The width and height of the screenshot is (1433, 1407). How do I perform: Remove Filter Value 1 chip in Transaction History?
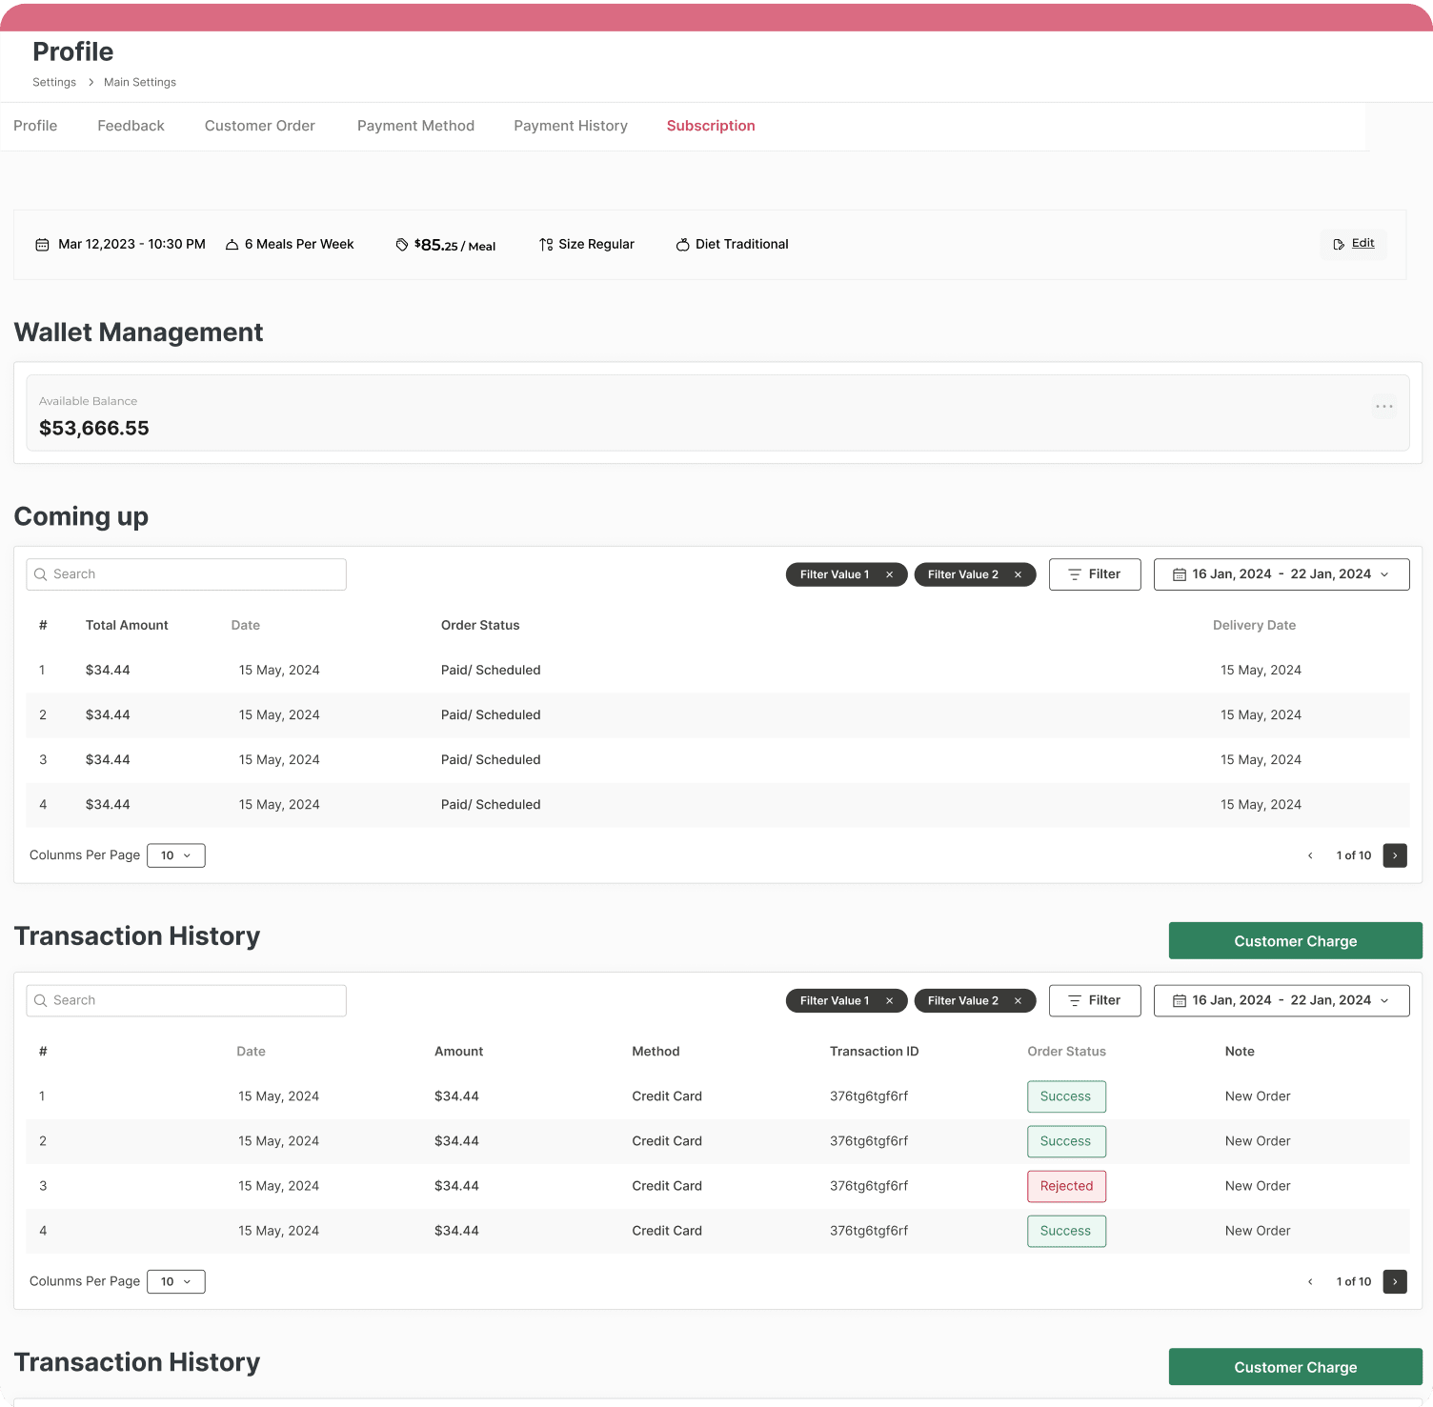tap(889, 1000)
